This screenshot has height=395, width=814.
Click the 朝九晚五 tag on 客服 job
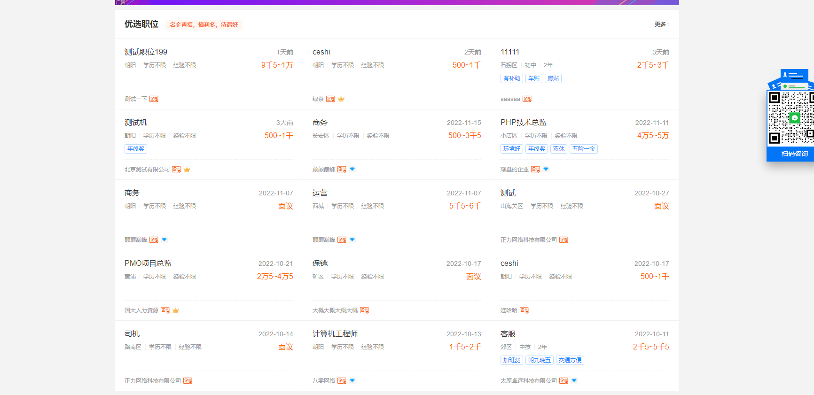(x=540, y=360)
